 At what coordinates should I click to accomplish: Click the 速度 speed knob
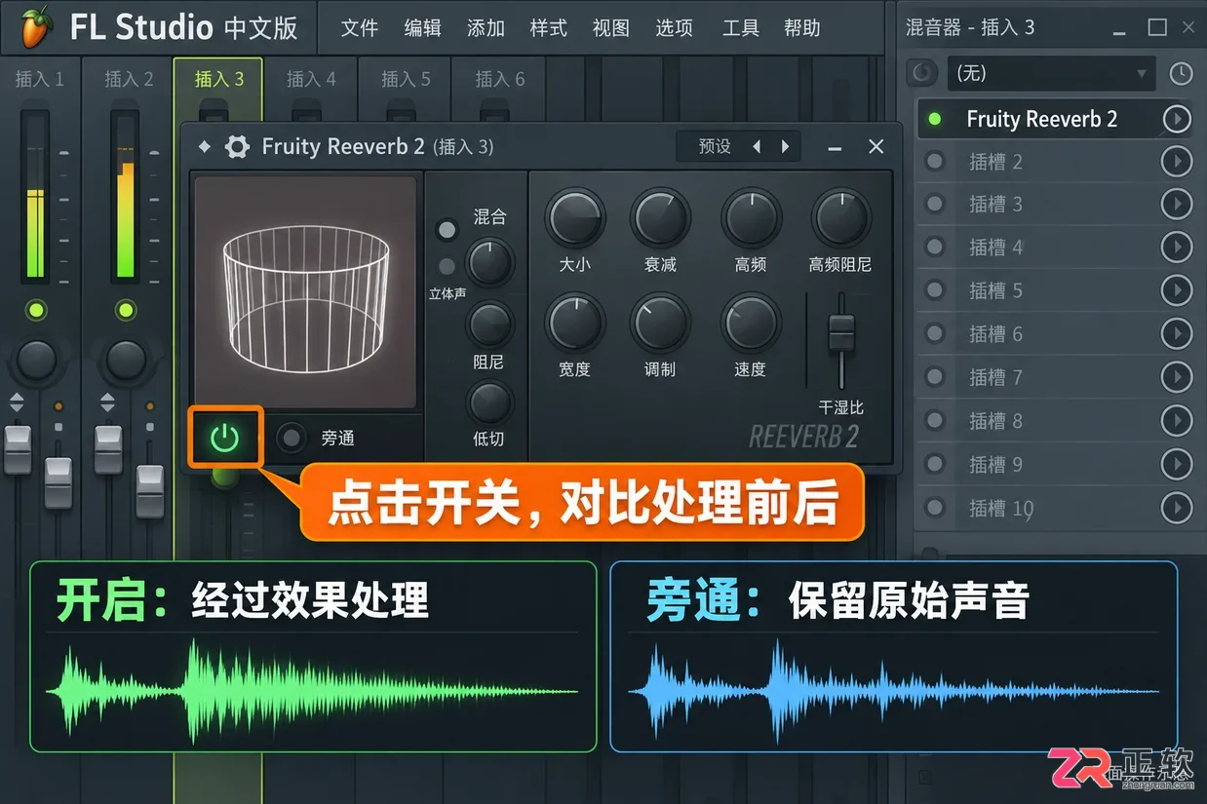(x=751, y=324)
